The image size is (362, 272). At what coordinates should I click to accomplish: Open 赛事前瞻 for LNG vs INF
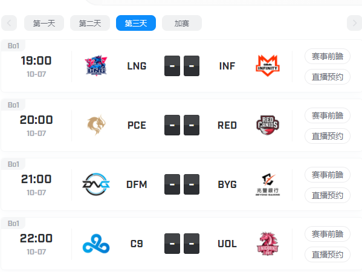coord(328,56)
